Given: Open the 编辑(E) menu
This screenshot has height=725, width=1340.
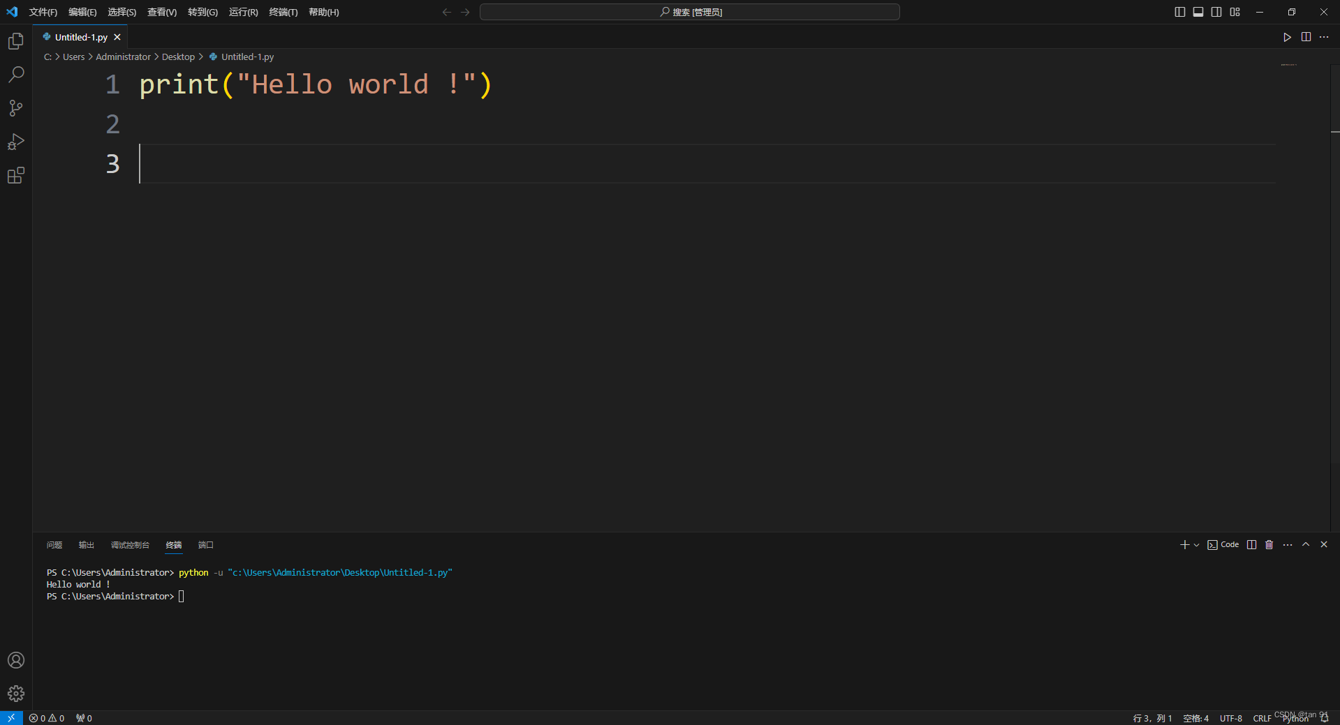Looking at the screenshot, I should click(82, 12).
